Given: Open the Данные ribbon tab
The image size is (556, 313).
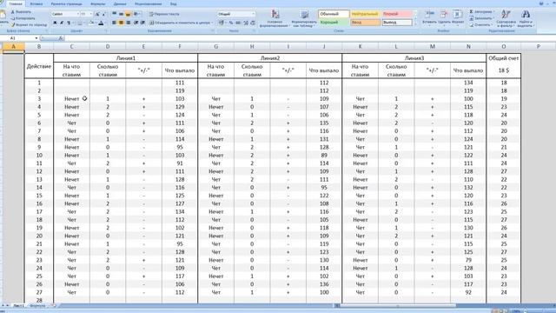Looking at the screenshot, I should tap(120, 3).
